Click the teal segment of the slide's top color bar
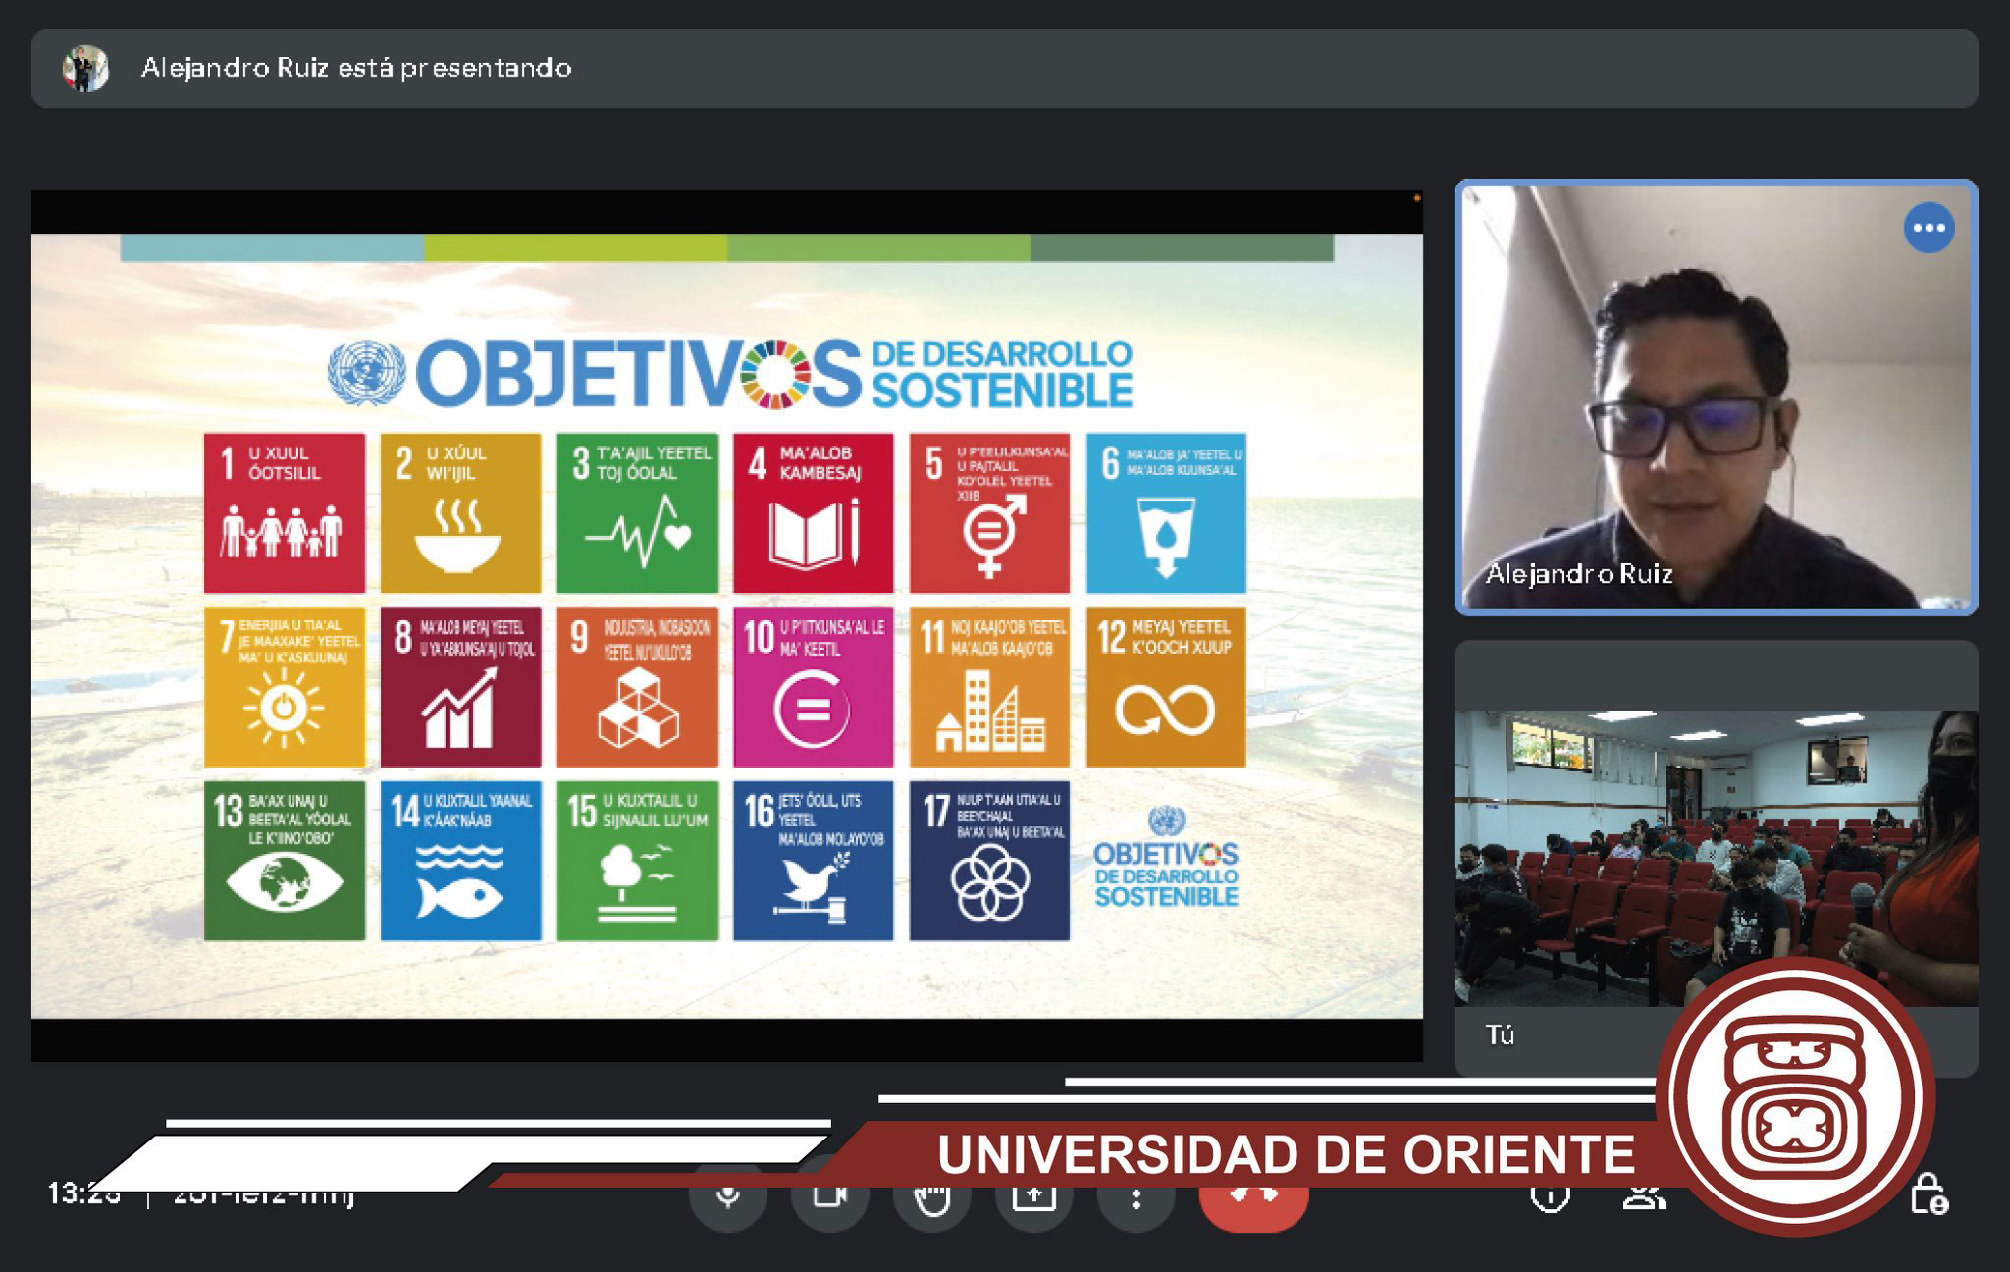2010x1272 pixels. 272,247
